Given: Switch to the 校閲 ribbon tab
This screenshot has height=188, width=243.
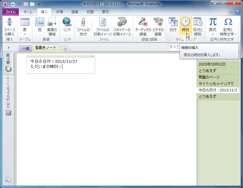Looking at the screenshot, I should coord(90,12).
